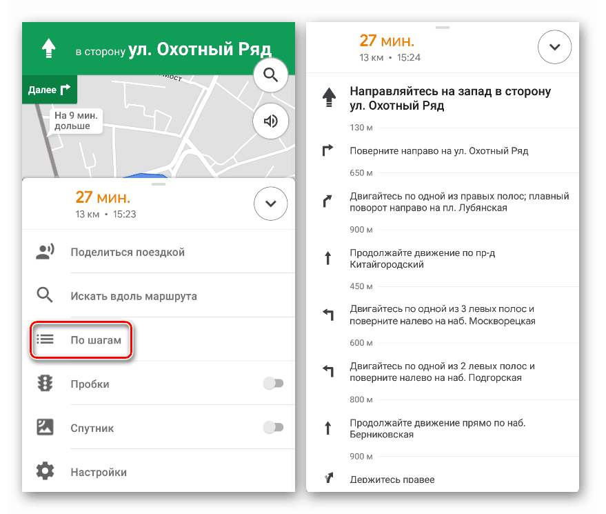This screenshot has width=606, height=514.
Task: Turn on the Спутник satellite view toggle
Action: [x=274, y=428]
